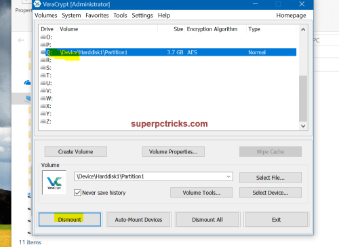This screenshot has height=247, width=339.
Task: Click the VeraCrypt logo in Volume section
Action: click(54, 183)
